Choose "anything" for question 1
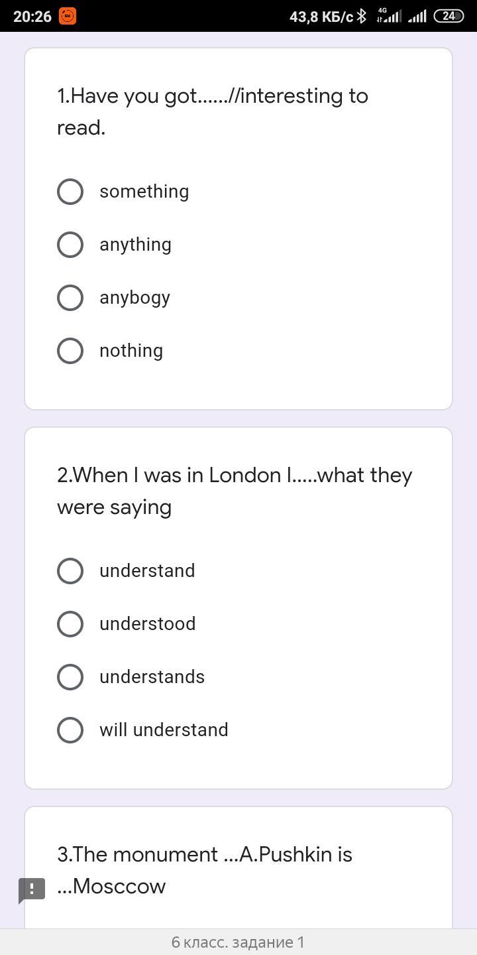Viewport: 477px width, 955px height. point(70,245)
